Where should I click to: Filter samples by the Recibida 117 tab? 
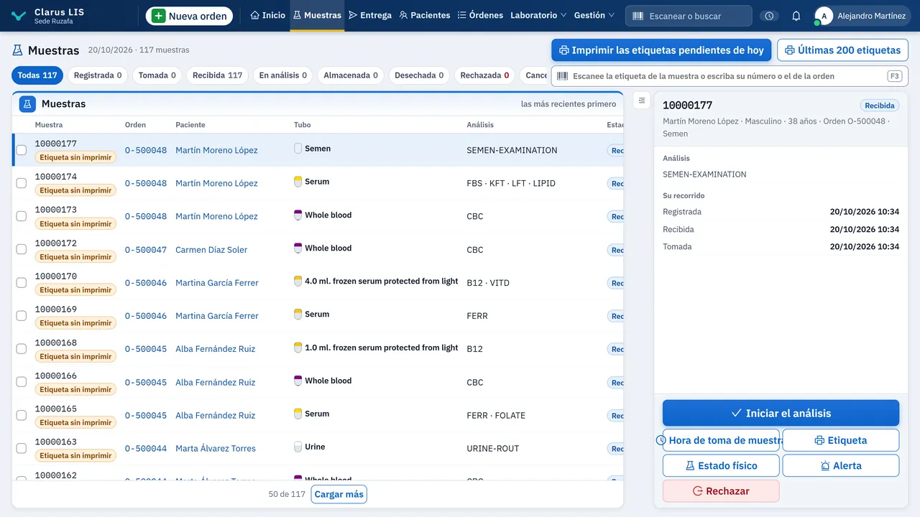pyautogui.click(x=218, y=75)
